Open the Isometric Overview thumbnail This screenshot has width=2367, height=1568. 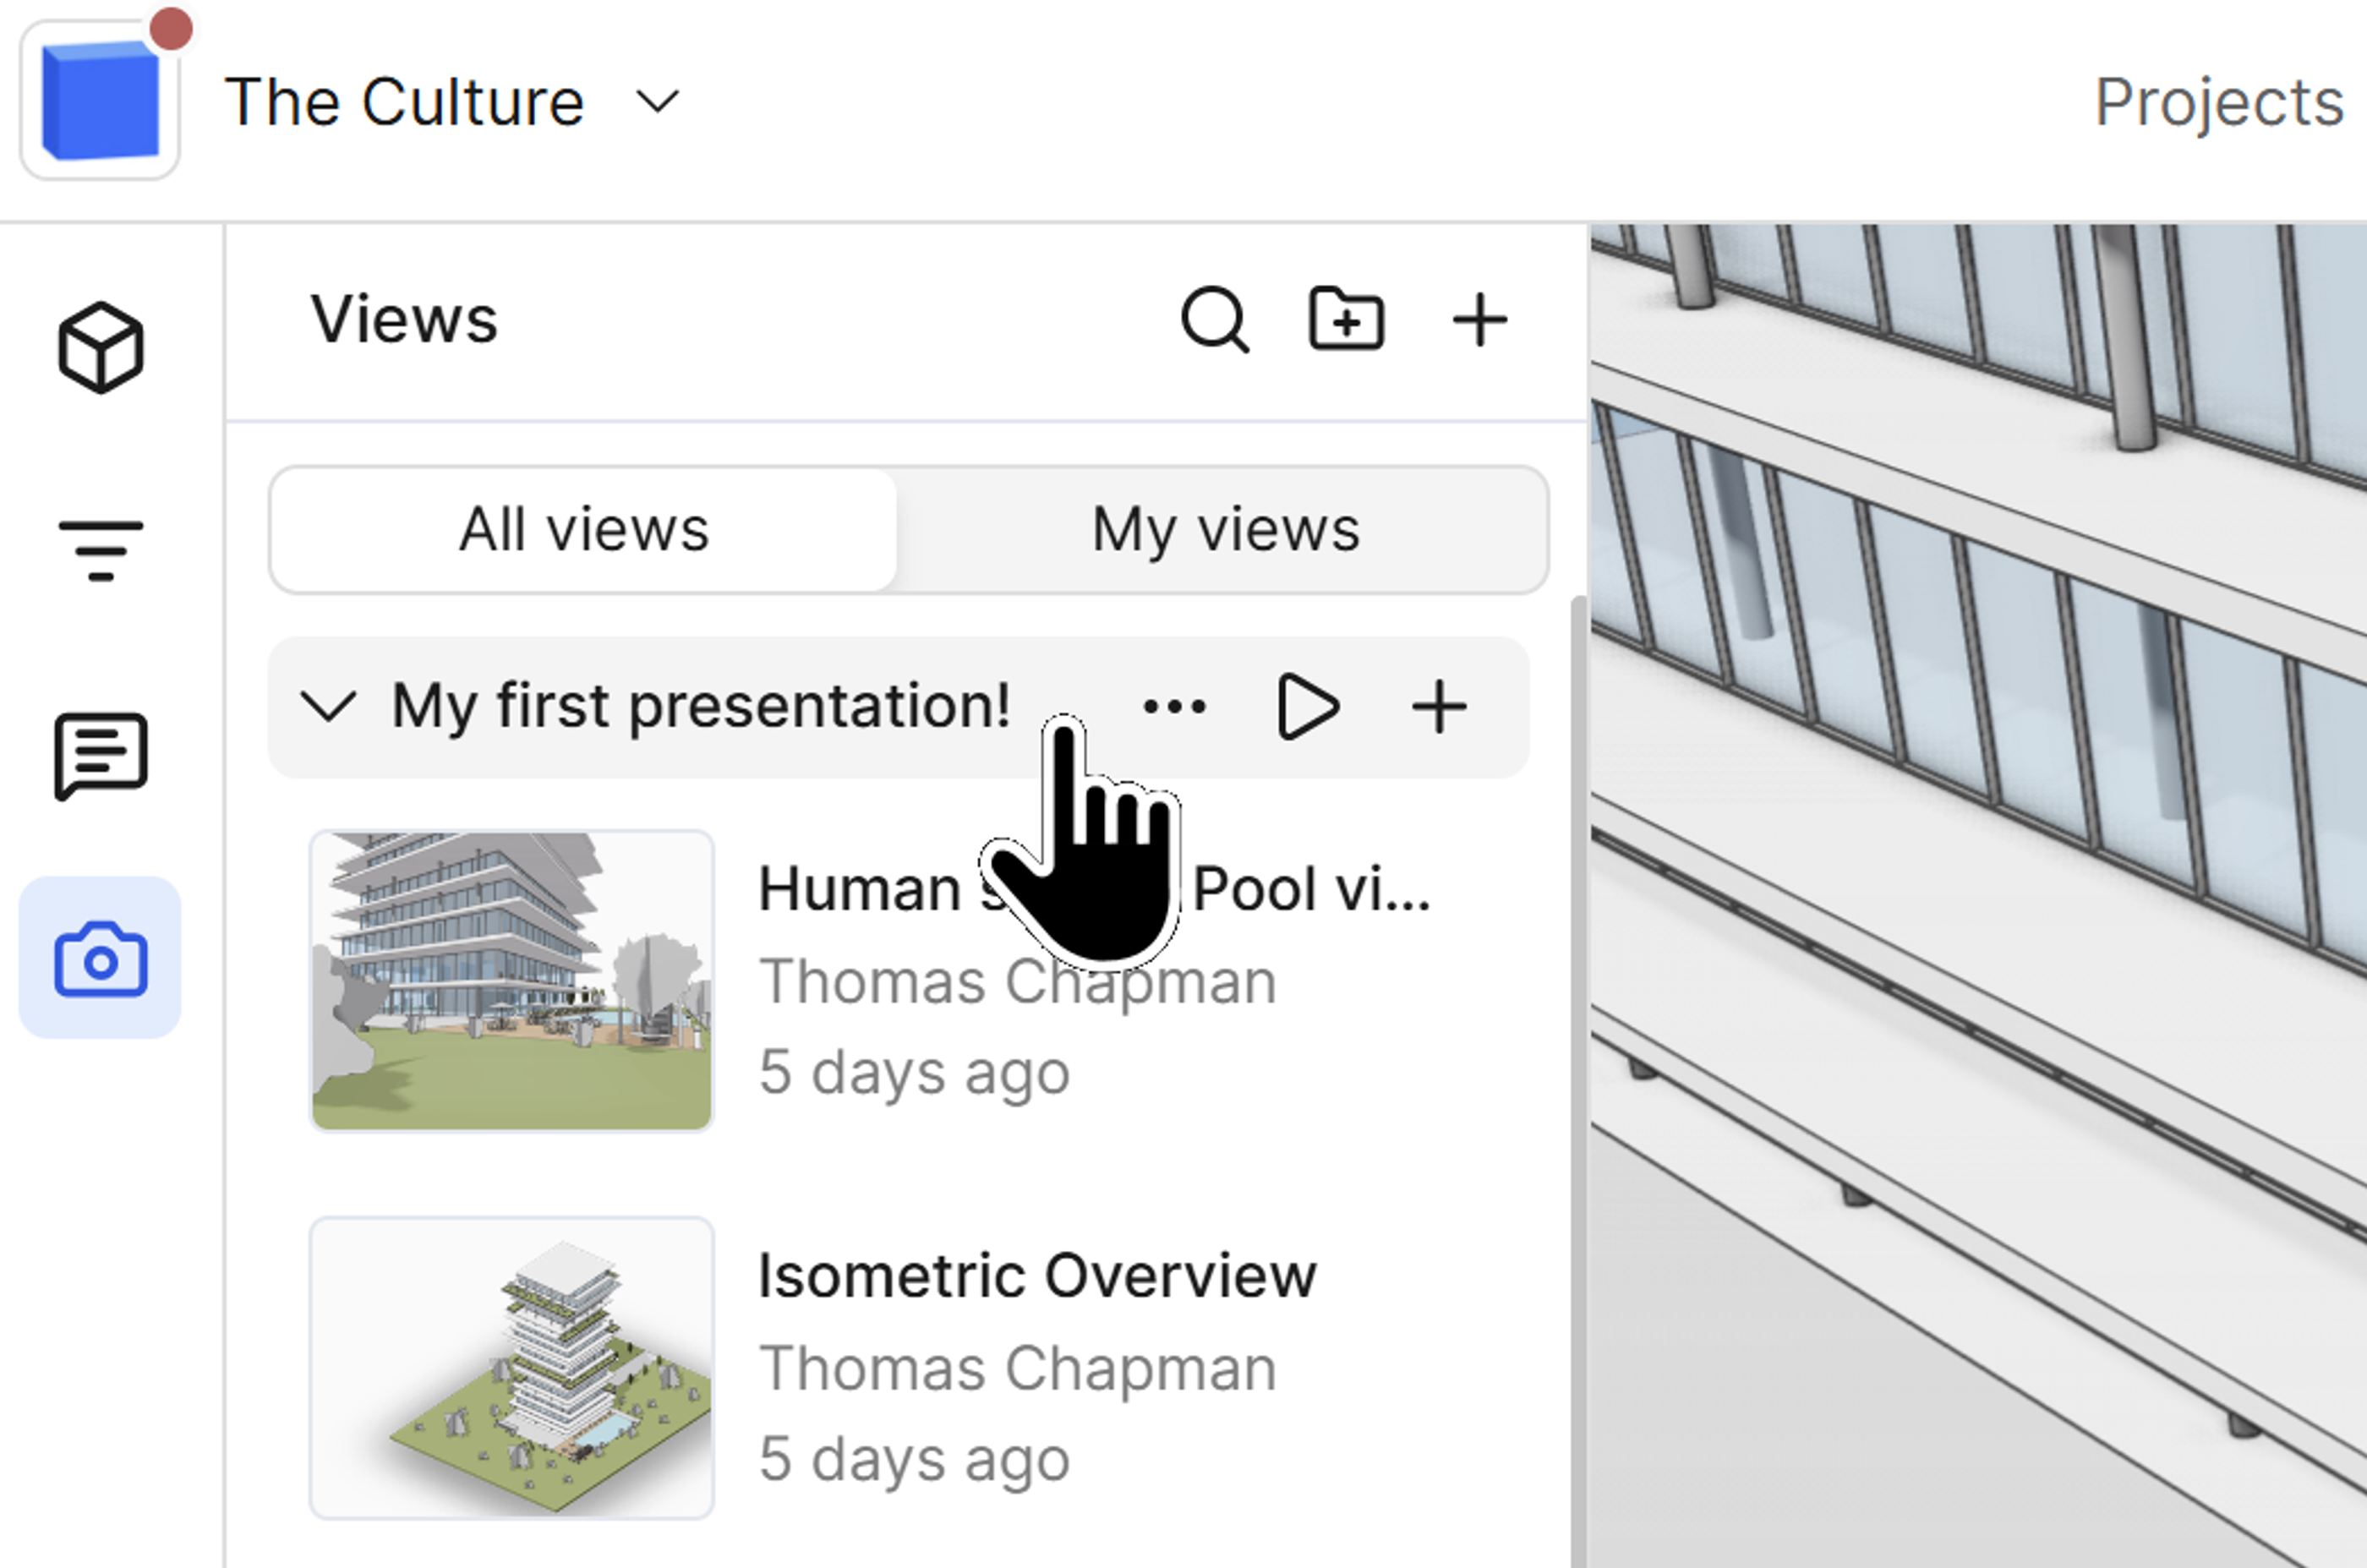[x=511, y=1367]
